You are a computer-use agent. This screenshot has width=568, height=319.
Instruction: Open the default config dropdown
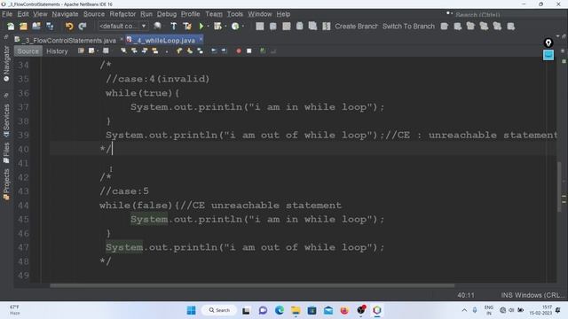pyautogui.click(x=122, y=26)
